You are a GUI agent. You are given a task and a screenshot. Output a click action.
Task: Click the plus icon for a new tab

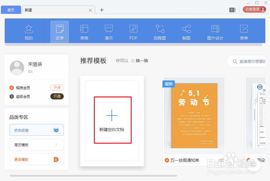tap(102, 10)
